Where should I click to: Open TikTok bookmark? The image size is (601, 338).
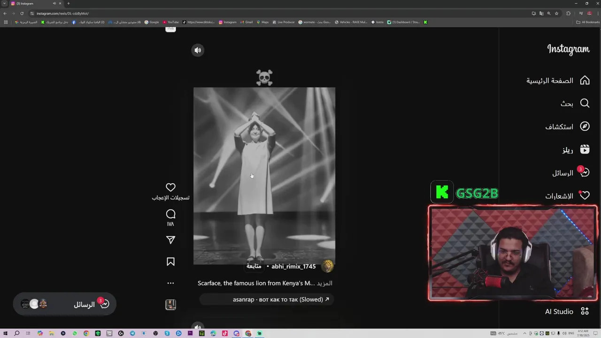click(x=199, y=22)
